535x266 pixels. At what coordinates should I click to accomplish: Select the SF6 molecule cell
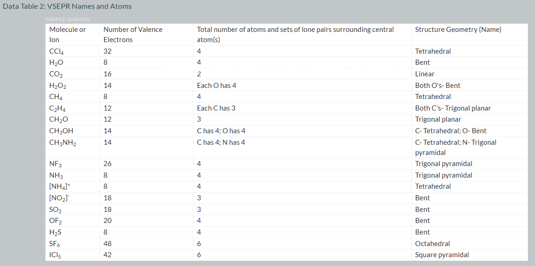coord(54,244)
